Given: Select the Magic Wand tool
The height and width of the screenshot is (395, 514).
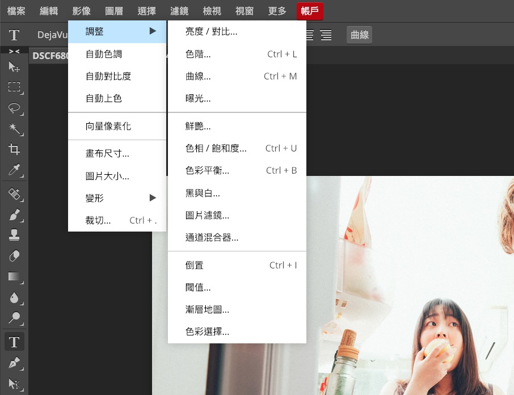Looking at the screenshot, I should pos(14,129).
